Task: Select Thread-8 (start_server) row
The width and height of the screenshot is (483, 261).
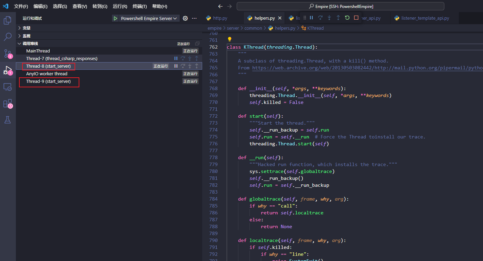Action: pos(109,66)
